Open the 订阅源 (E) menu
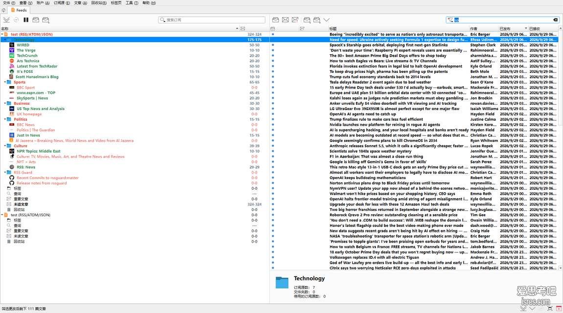563x313 pixels. click(62, 3)
